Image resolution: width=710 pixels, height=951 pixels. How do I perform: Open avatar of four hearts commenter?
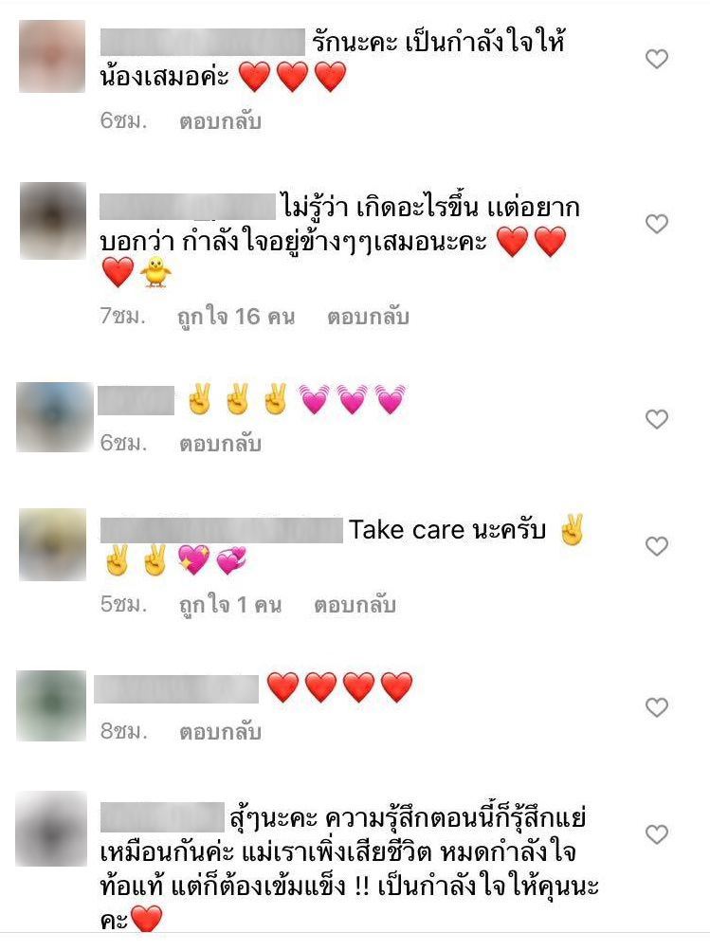pyautogui.click(x=51, y=705)
